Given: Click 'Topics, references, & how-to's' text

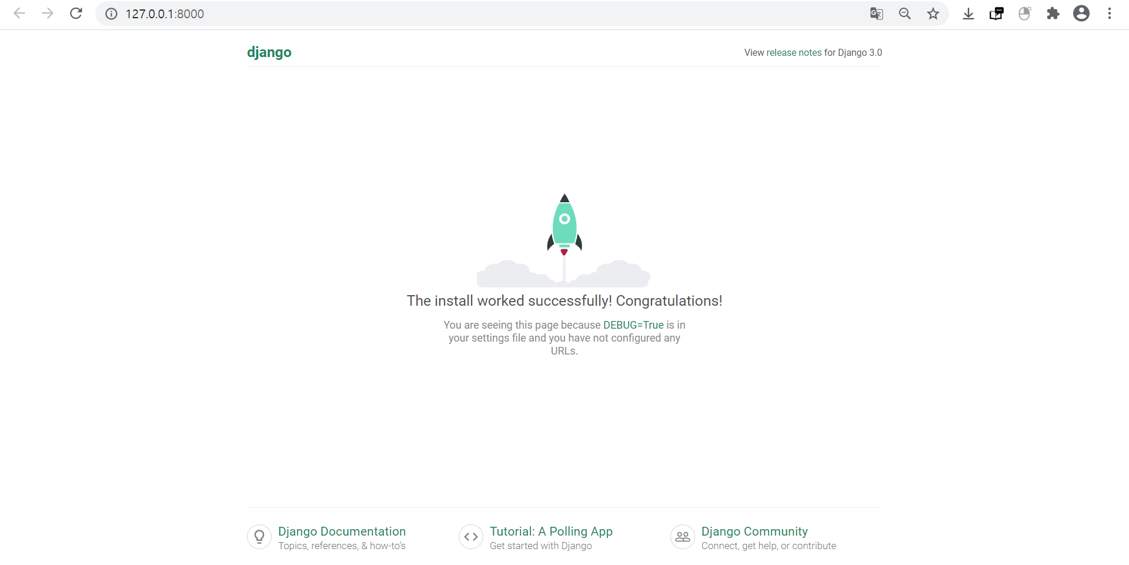Looking at the screenshot, I should coord(342,546).
